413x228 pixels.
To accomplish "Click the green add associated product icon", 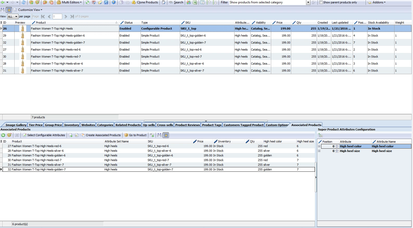I will tap(3, 135).
